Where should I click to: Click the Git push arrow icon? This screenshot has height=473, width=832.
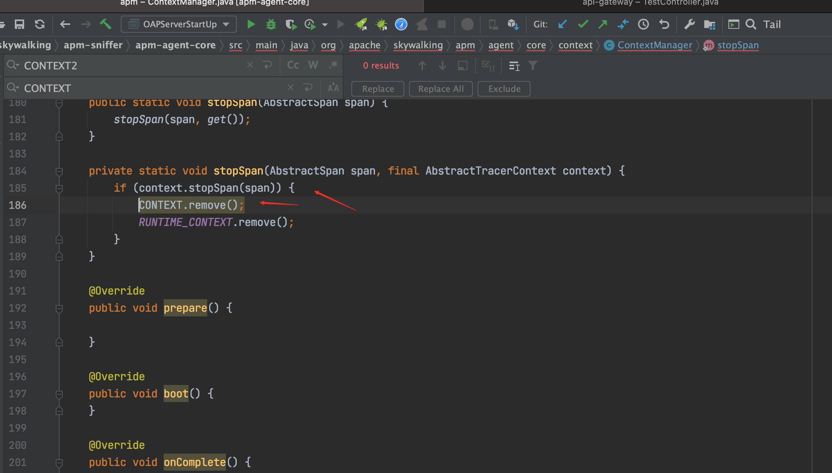tap(603, 25)
